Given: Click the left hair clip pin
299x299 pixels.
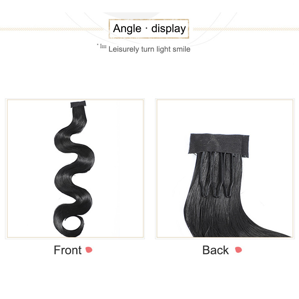Looking at the screenshot, I should click(205, 174).
